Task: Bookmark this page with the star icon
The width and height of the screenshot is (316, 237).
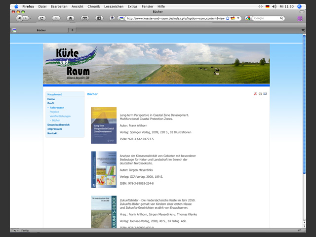Action: click(x=228, y=18)
